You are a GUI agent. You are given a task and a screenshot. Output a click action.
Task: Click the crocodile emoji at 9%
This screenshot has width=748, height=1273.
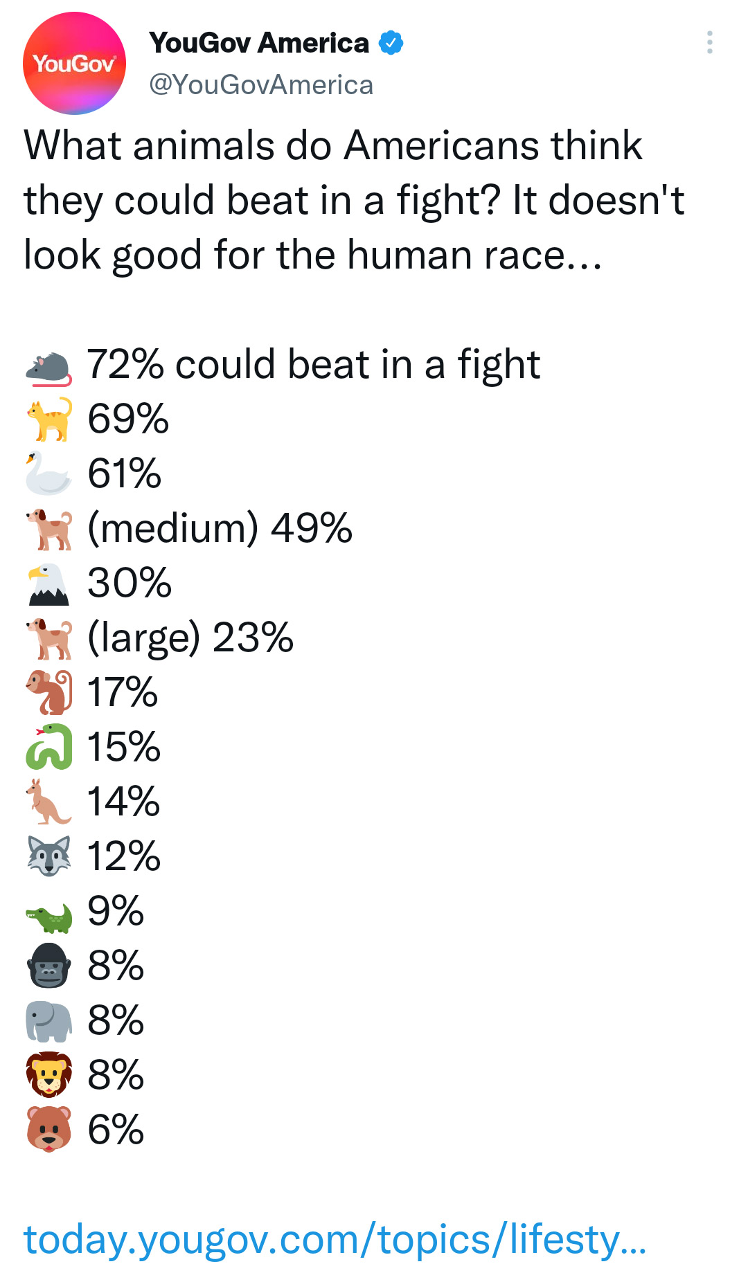pyautogui.click(x=48, y=918)
